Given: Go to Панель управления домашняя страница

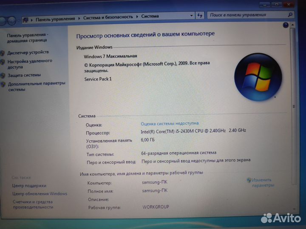Looking at the screenshot, I should point(28,38).
